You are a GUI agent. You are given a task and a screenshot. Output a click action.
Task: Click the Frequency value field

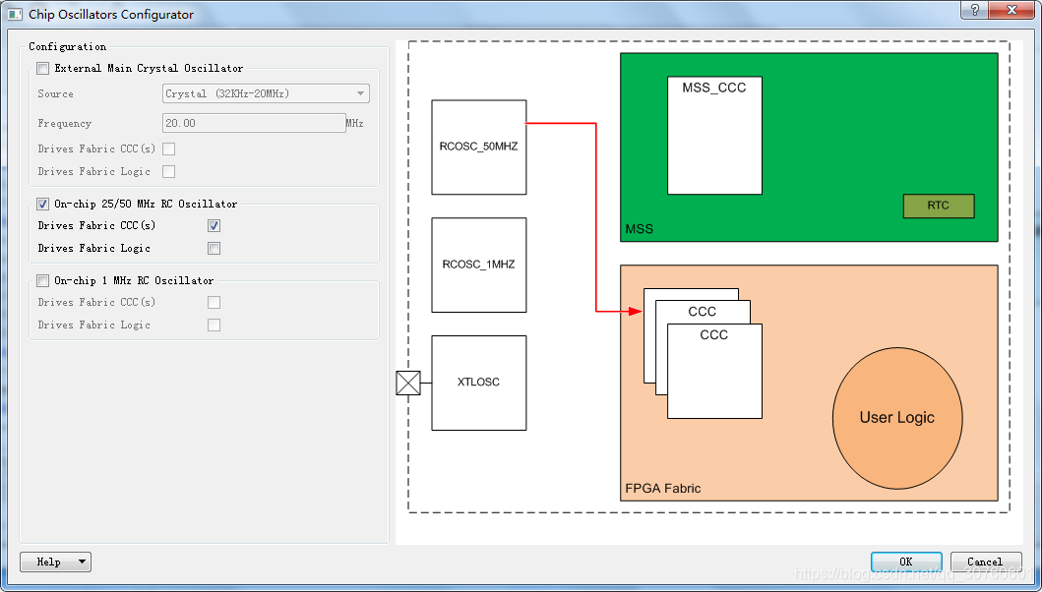pyautogui.click(x=254, y=122)
